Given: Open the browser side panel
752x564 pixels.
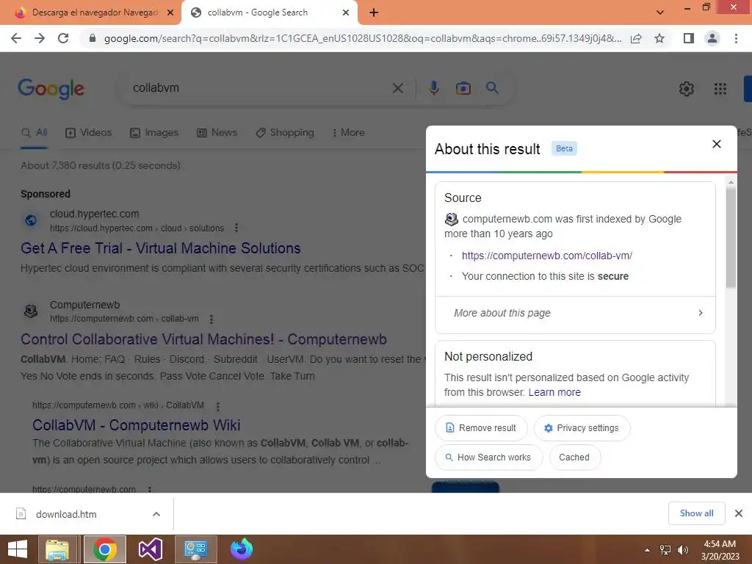Looking at the screenshot, I should 689,38.
